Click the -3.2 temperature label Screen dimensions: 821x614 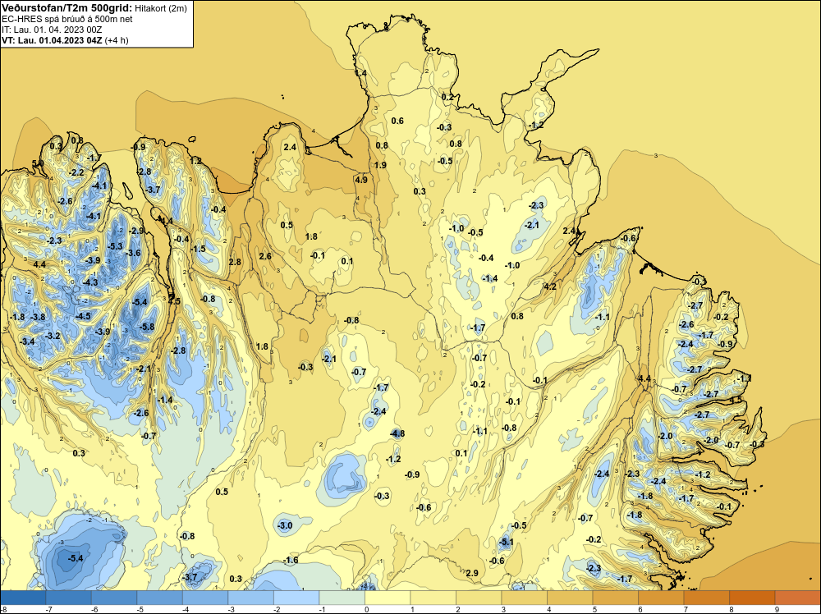point(53,336)
